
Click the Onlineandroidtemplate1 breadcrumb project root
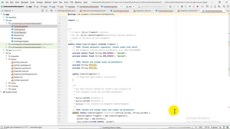pyautogui.click(x=12, y=6)
